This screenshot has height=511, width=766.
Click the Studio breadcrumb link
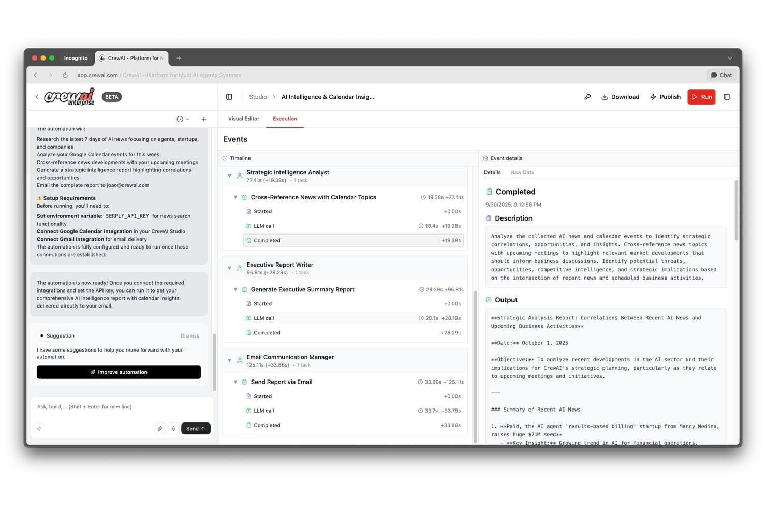click(258, 97)
